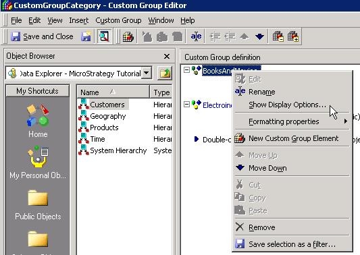Click the Customers hierarchy icon
This screenshot has width=360, height=255.
point(83,104)
